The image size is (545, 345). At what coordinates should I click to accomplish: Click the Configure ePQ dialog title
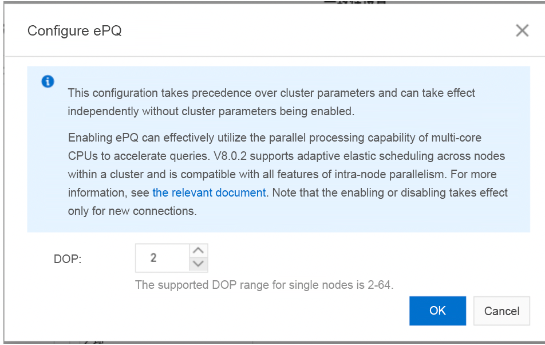(74, 30)
